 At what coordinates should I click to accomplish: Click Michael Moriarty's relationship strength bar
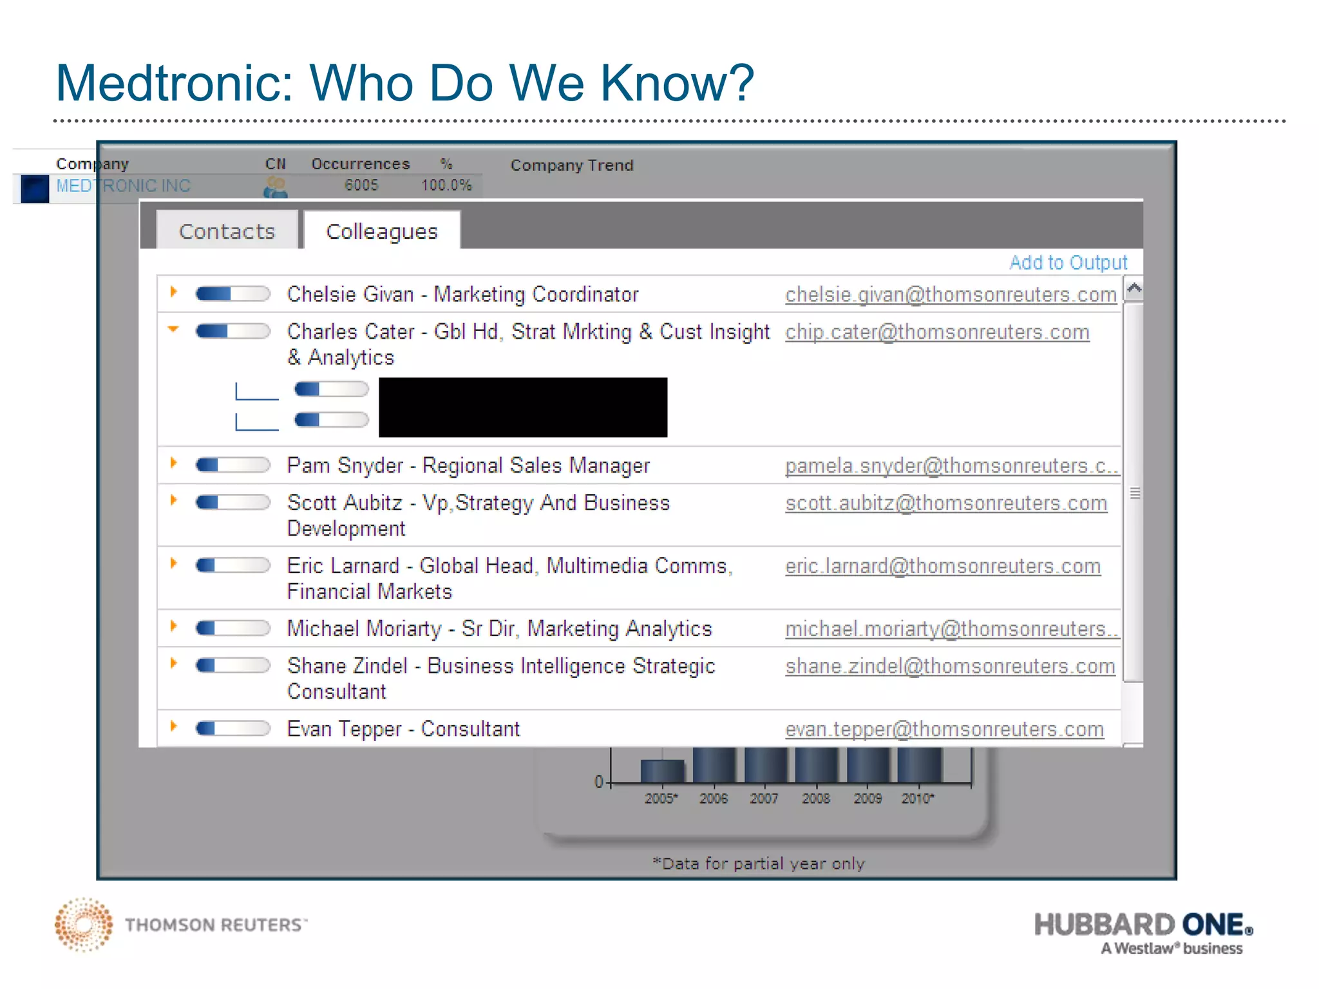point(232,628)
